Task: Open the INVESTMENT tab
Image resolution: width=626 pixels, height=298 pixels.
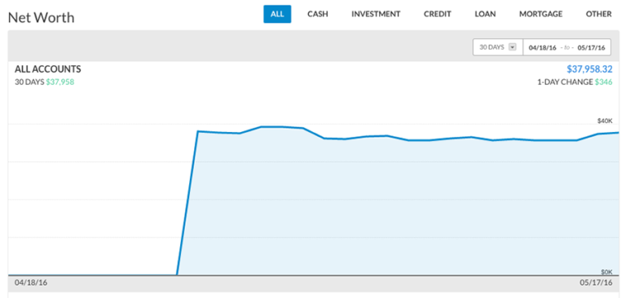Action: 376,14
